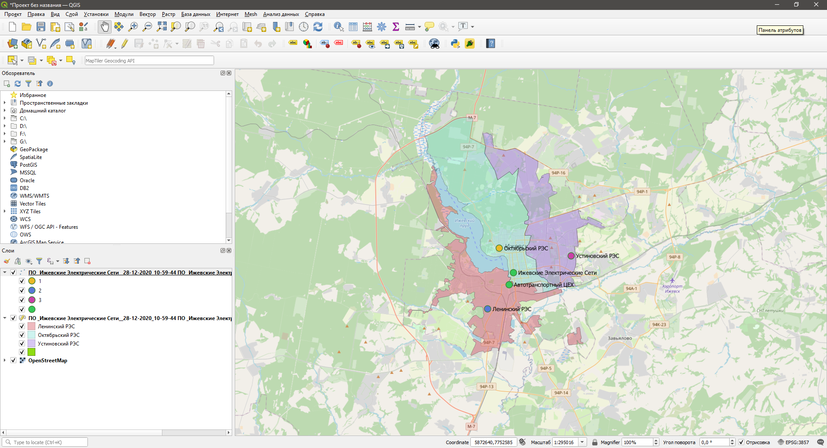The image size is (827, 448).
Task: Select the Zoom Out magnifier tool
Action: point(147,27)
